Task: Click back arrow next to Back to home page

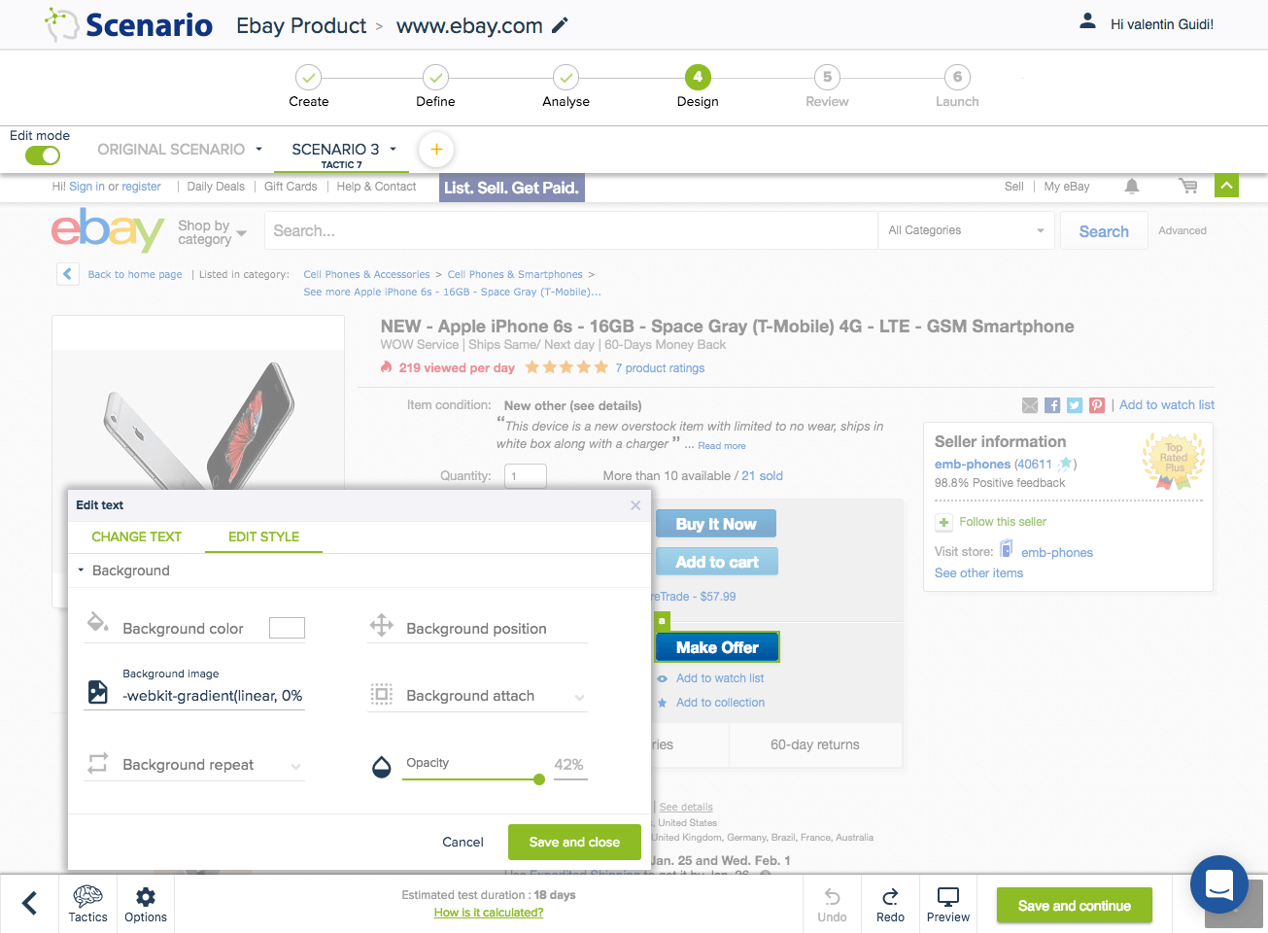Action: click(67, 274)
